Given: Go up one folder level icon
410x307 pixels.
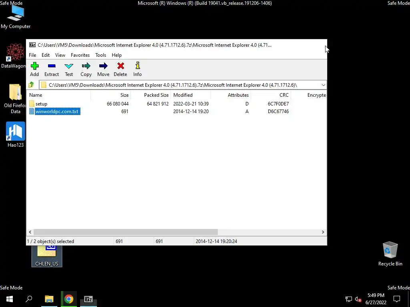Looking at the screenshot, I should click(x=31, y=85).
